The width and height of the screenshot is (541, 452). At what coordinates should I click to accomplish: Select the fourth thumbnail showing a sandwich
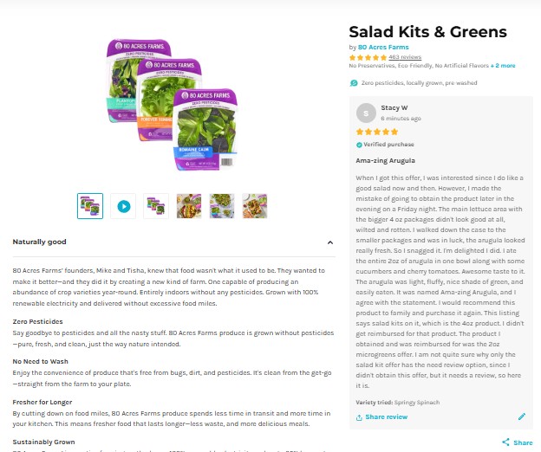pos(189,206)
